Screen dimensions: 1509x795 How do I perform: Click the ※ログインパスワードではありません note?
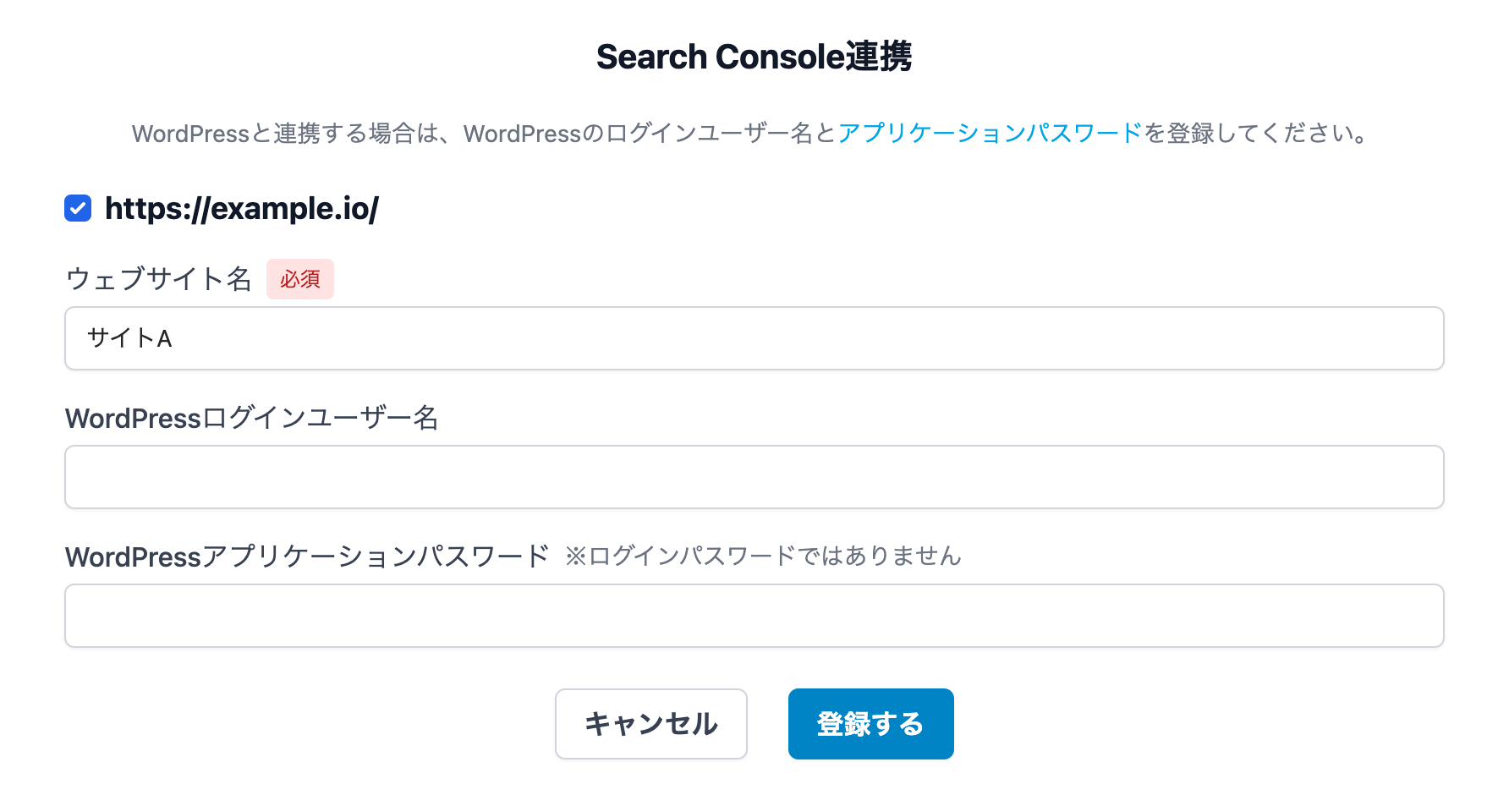[763, 556]
